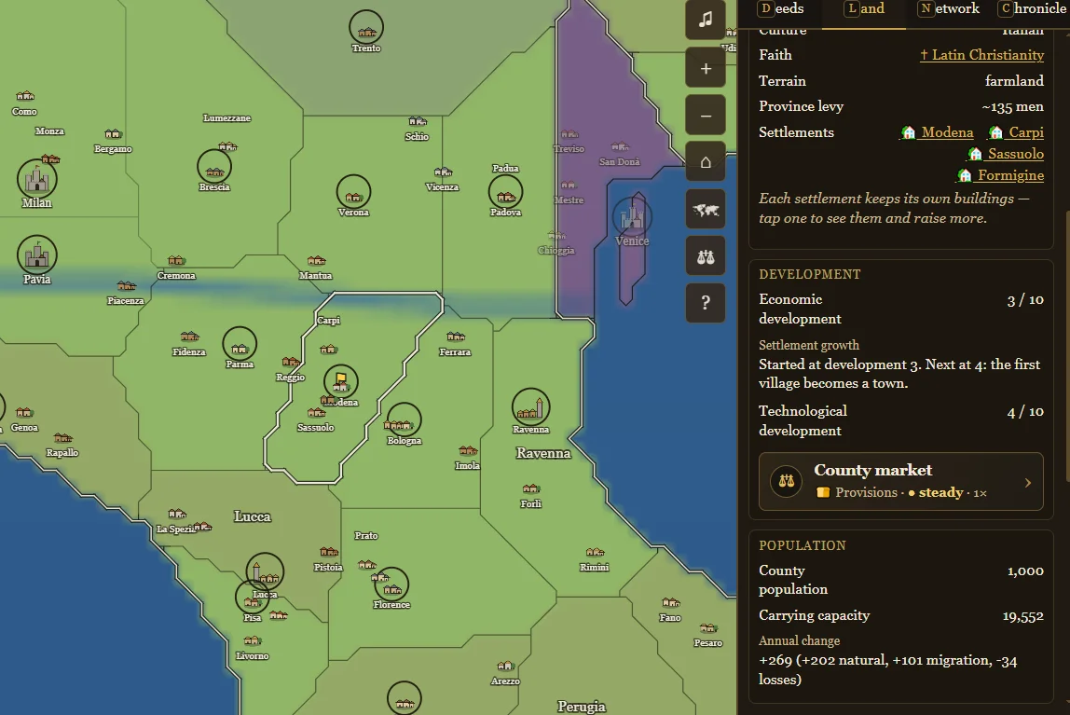
Task: Click the Florence settlement marker
Action: (x=391, y=584)
